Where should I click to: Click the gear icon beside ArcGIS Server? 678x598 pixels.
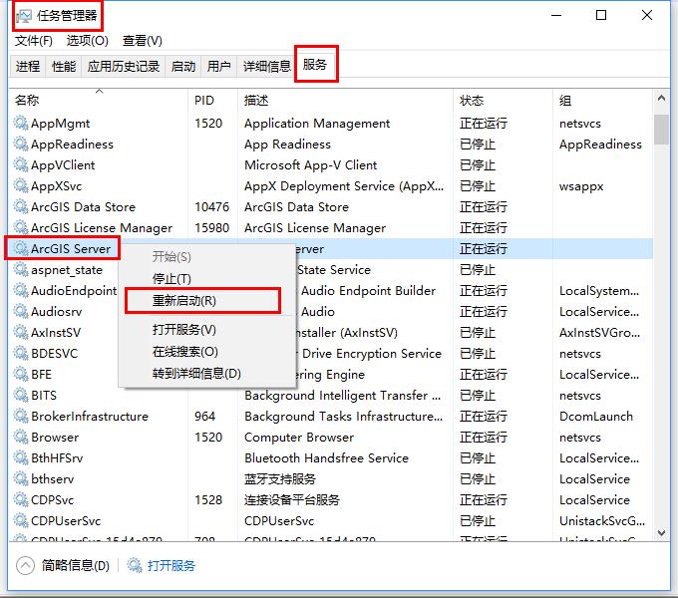(x=20, y=249)
